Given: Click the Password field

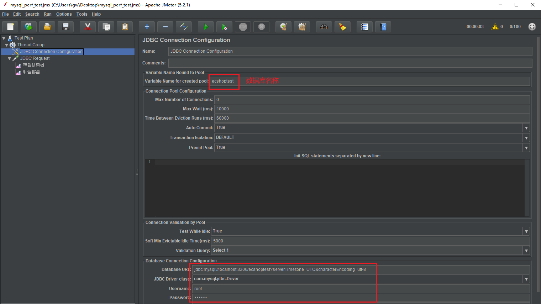Looking at the screenshot, I should tap(361, 298).
